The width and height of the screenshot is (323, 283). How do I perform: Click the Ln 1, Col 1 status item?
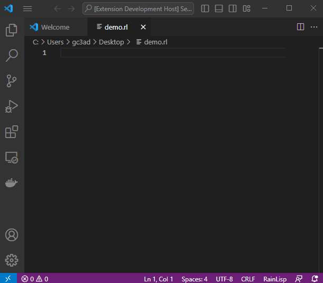pyautogui.click(x=159, y=279)
